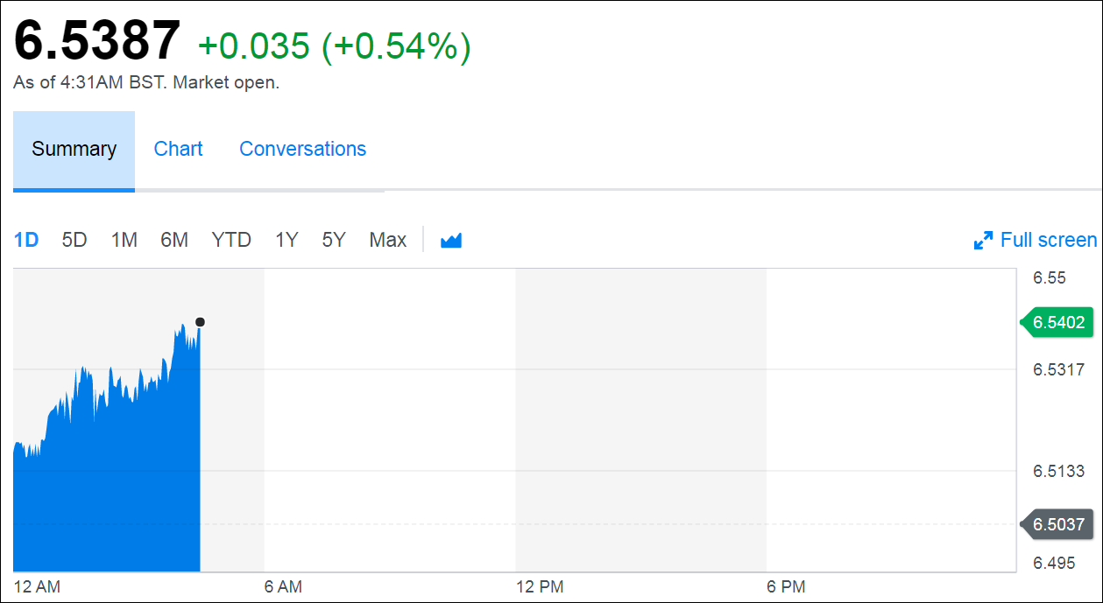Screen dimensions: 1103x603
Task: Select the 1Y range option
Action: tap(286, 240)
